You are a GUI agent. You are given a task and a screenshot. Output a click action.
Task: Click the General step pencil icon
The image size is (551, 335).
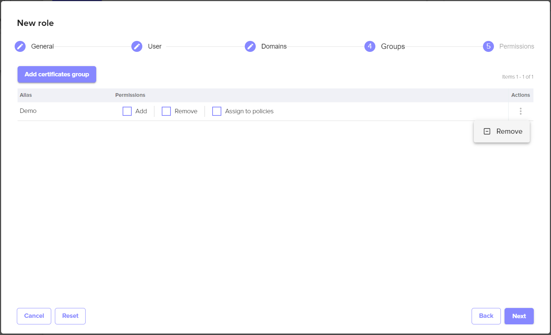(20, 46)
